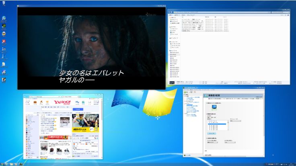Click the change view icon in Explorer toolbar

tap(282, 15)
